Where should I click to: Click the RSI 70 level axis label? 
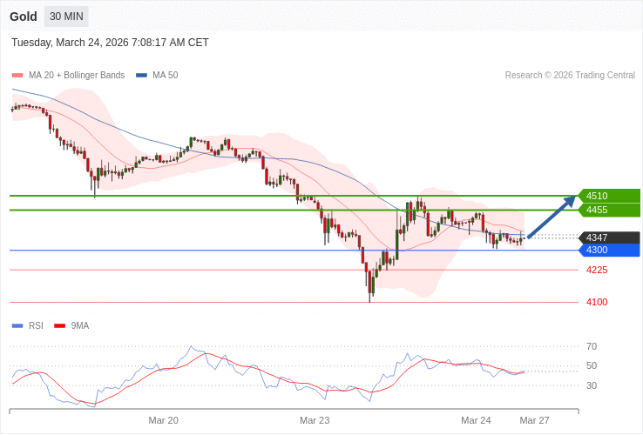coord(592,346)
